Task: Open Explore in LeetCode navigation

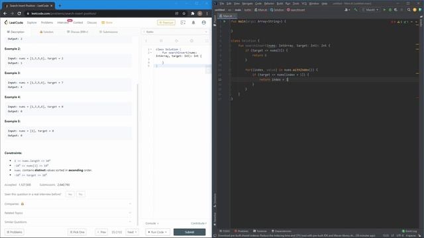Action: (32, 22)
